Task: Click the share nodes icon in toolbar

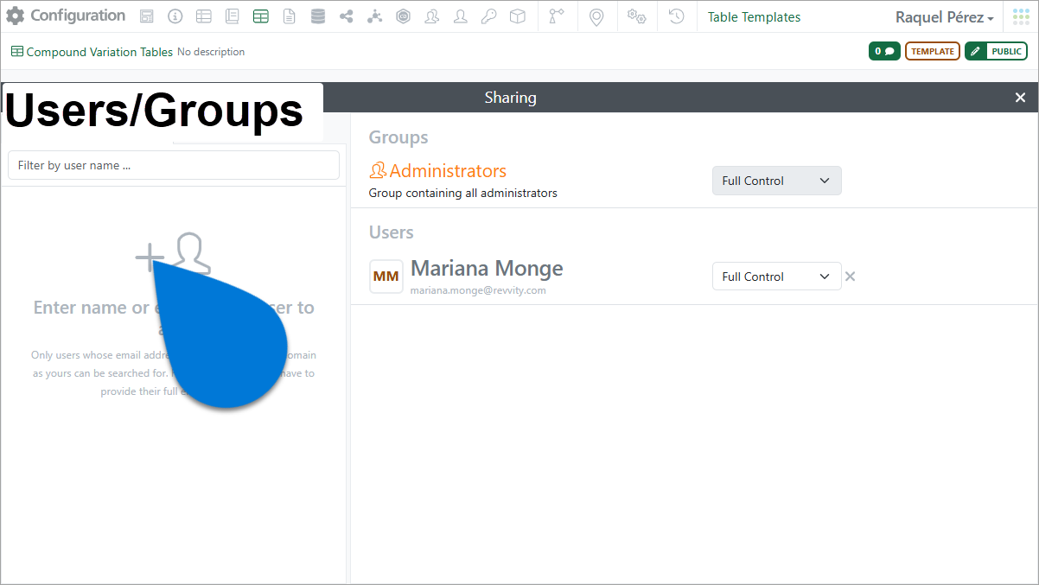Action: coord(346,16)
